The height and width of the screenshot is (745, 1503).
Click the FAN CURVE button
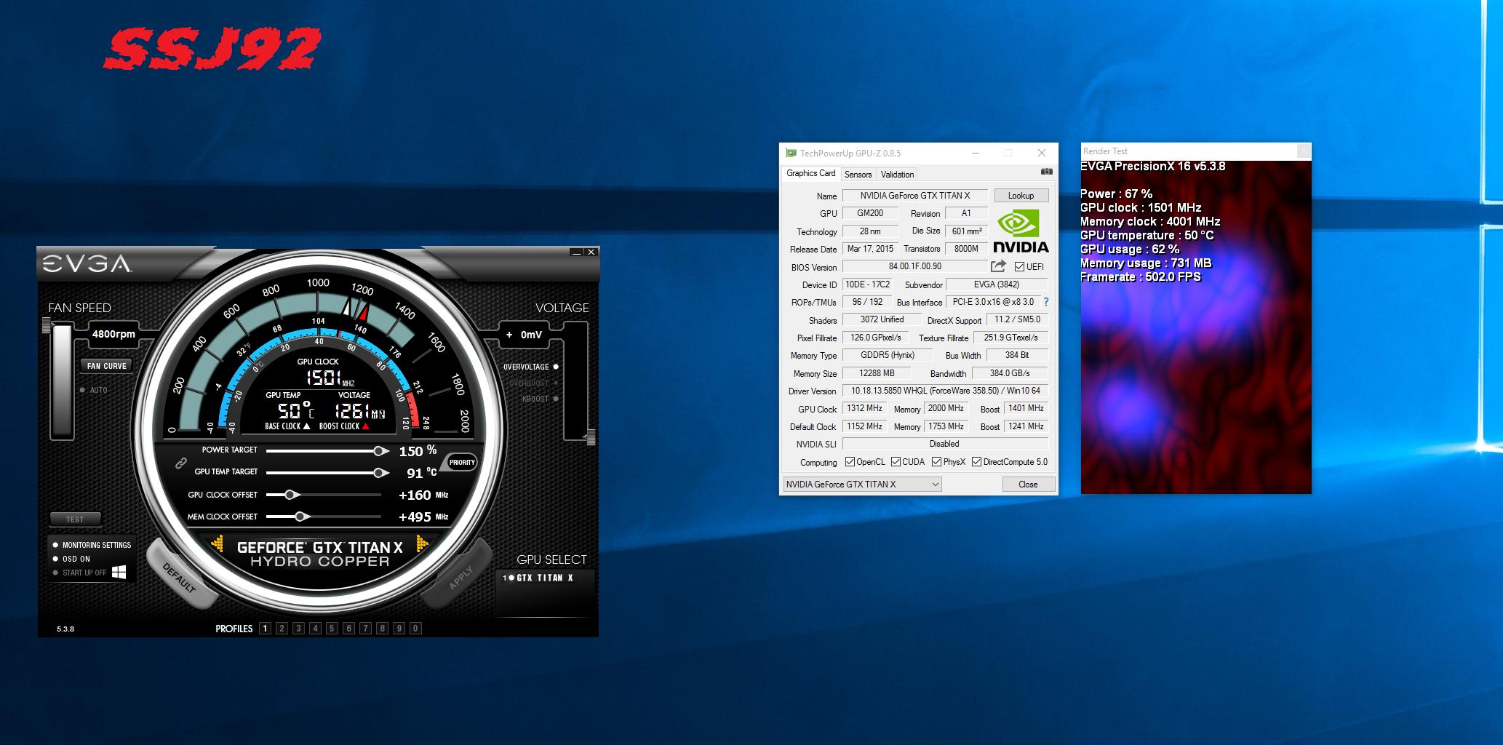pos(107,366)
